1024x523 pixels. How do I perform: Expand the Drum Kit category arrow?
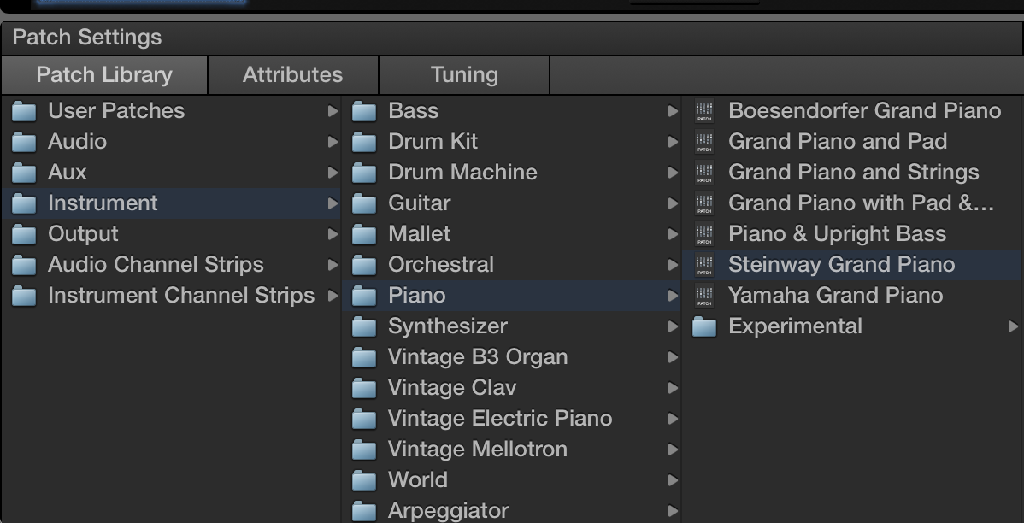pos(673,142)
